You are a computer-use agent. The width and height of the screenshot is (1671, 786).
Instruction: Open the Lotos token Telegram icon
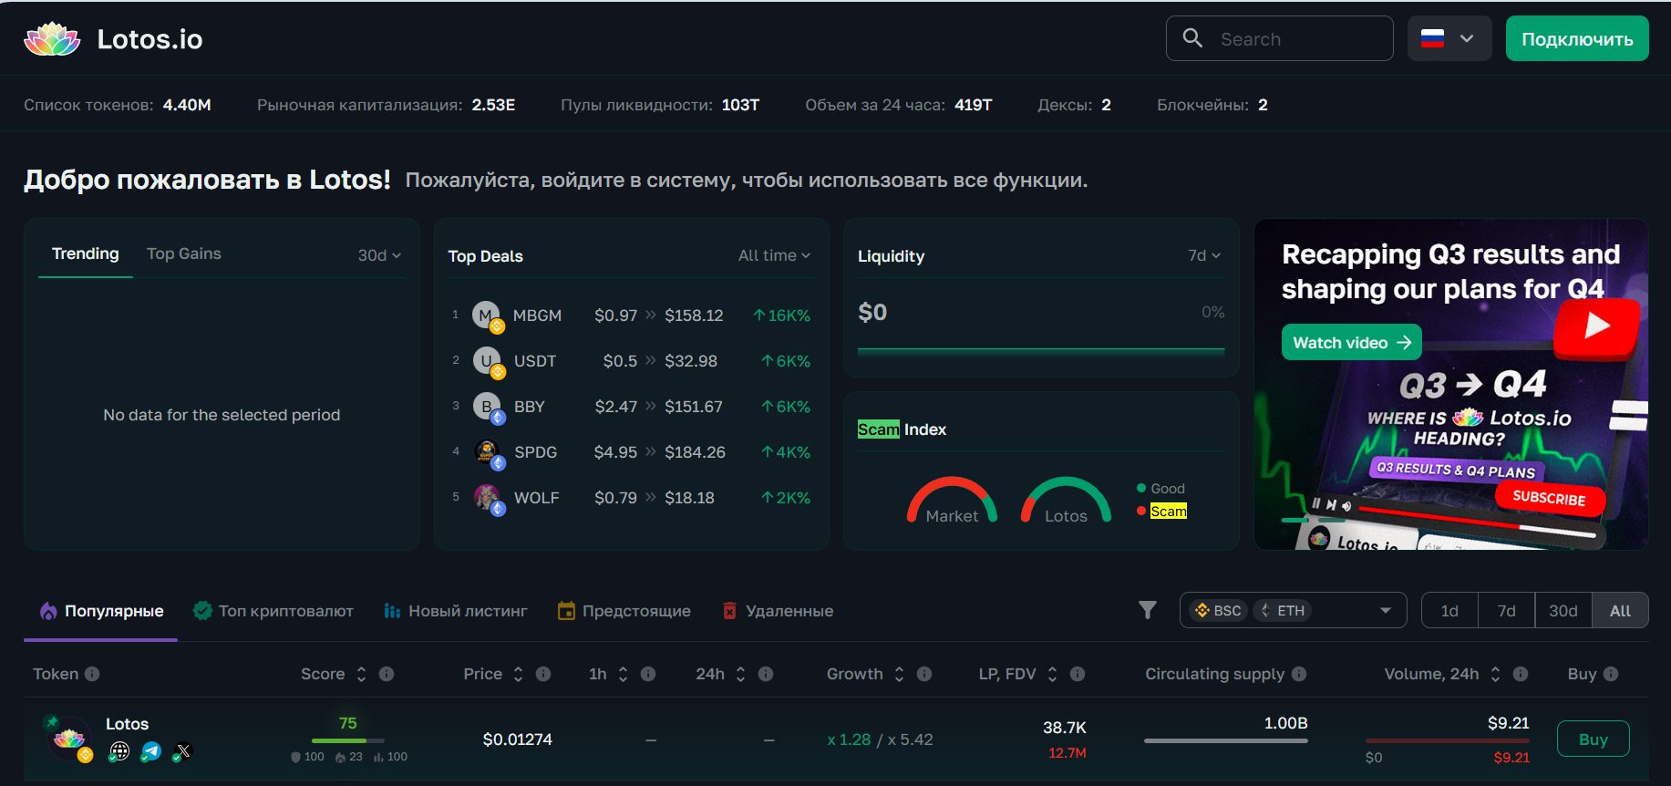[x=151, y=751]
